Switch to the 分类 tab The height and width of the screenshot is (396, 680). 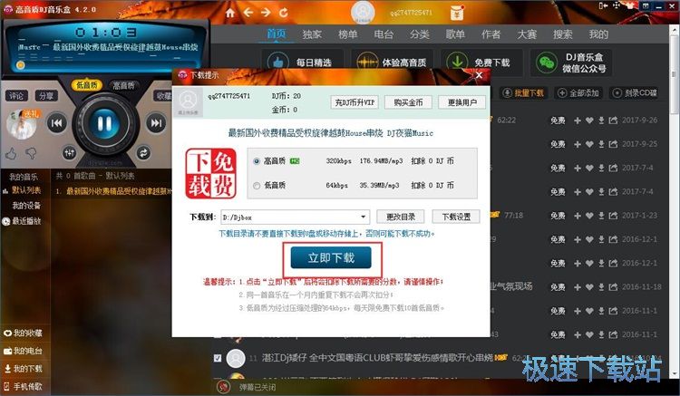(420, 34)
